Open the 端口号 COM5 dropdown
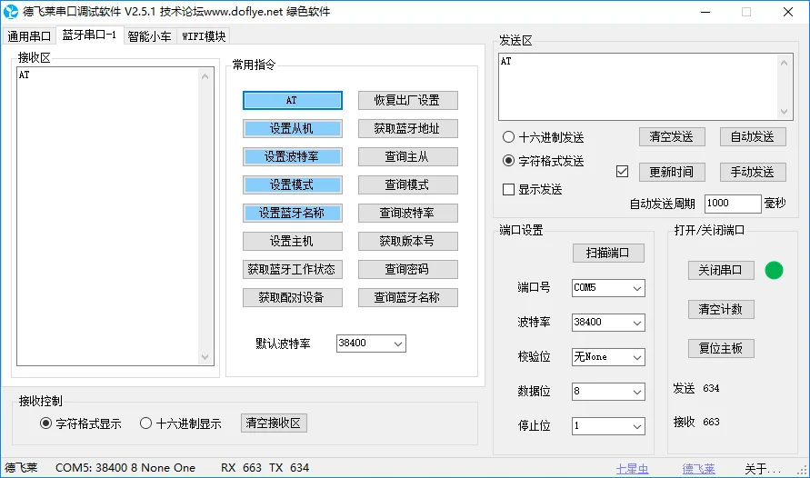This screenshot has height=478, width=810. click(x=608, y=287)
